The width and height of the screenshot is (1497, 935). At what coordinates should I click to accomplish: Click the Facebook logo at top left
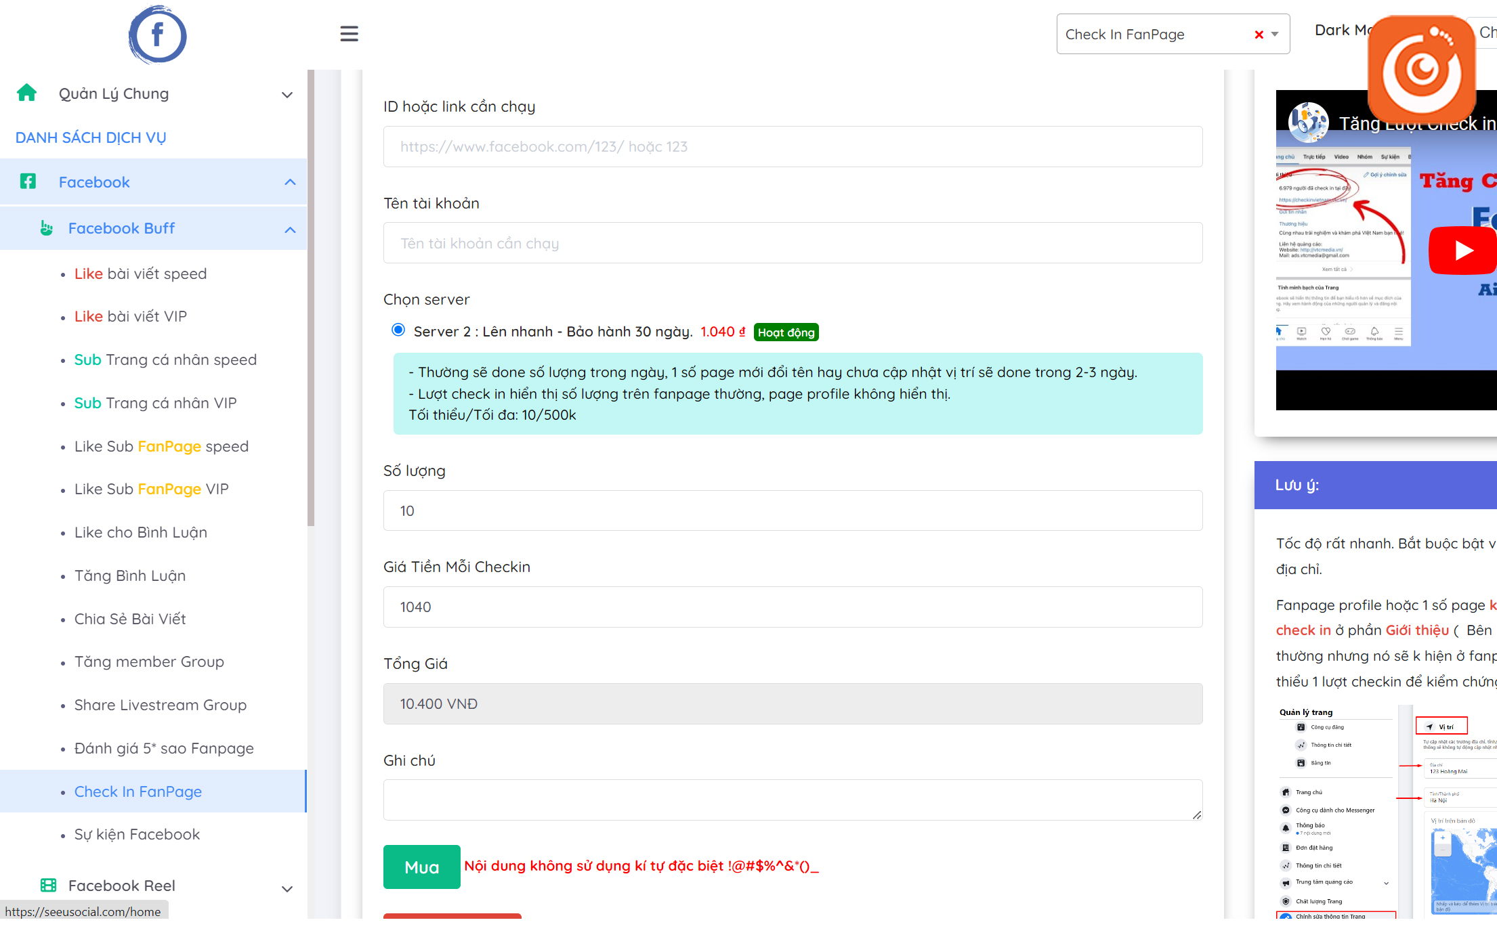tap(157, 35)
